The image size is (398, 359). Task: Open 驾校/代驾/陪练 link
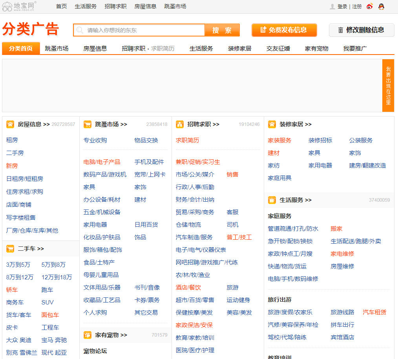(x=287, y=337)
